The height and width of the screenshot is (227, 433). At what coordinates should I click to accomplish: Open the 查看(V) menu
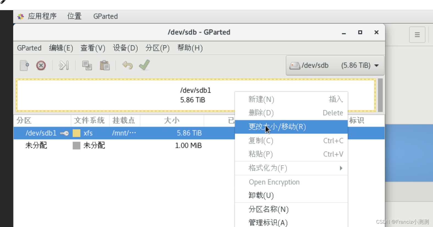coord(93,48)
